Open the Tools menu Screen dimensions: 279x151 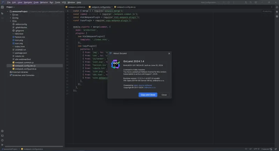pyautogui.click(x=58, y=2)
